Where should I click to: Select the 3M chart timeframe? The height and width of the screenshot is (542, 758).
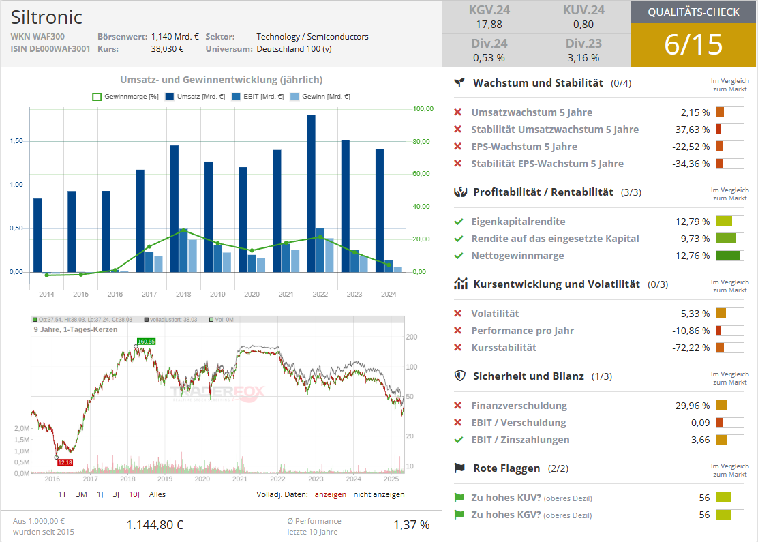[x=81, y=494]
